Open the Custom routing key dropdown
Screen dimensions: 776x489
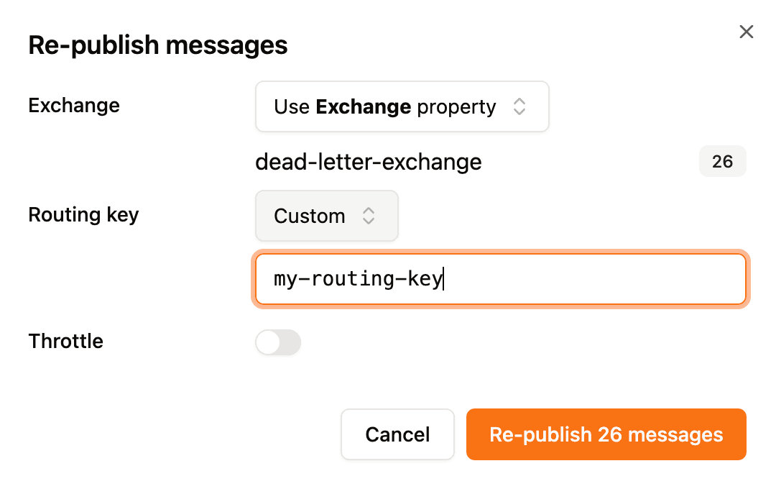coord(326,216)
